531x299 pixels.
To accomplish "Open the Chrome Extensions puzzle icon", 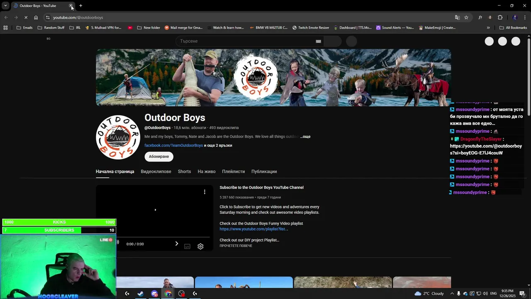I will tap(500, 17).
